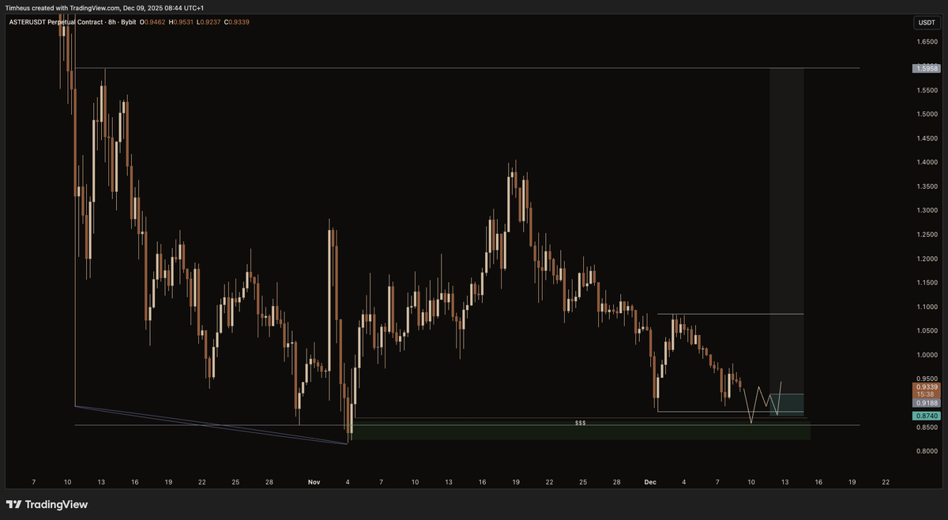948x520 pixels.
Task: Click the '28' date label on the time axis before Nov
Action: 269,481
